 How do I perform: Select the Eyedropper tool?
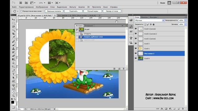pos(13,37)
